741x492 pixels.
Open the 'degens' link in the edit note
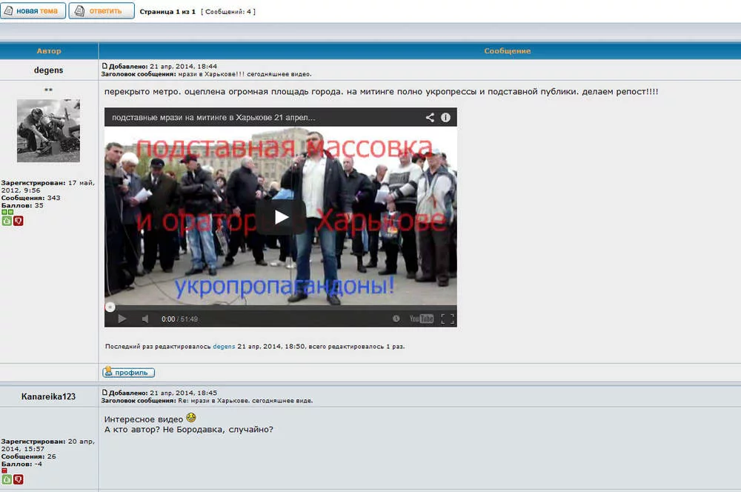224,347
